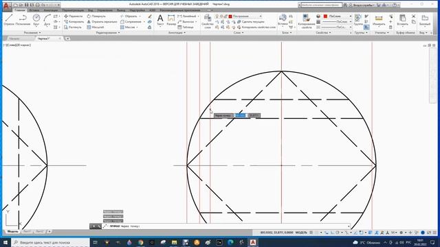Toggle МОДЕЛЬ model space button

tap(301, 233)
